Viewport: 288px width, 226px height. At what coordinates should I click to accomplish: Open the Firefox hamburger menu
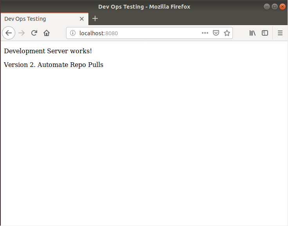tap(280, 33)
